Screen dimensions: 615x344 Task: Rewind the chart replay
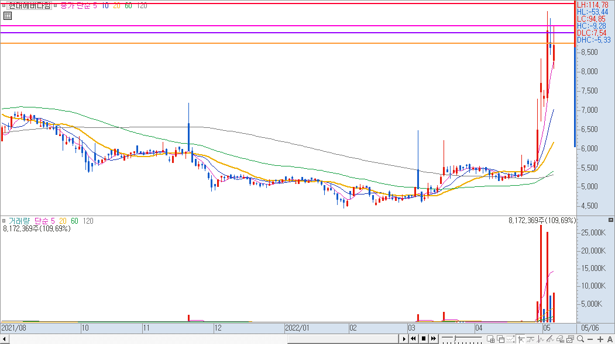(413, 339)
